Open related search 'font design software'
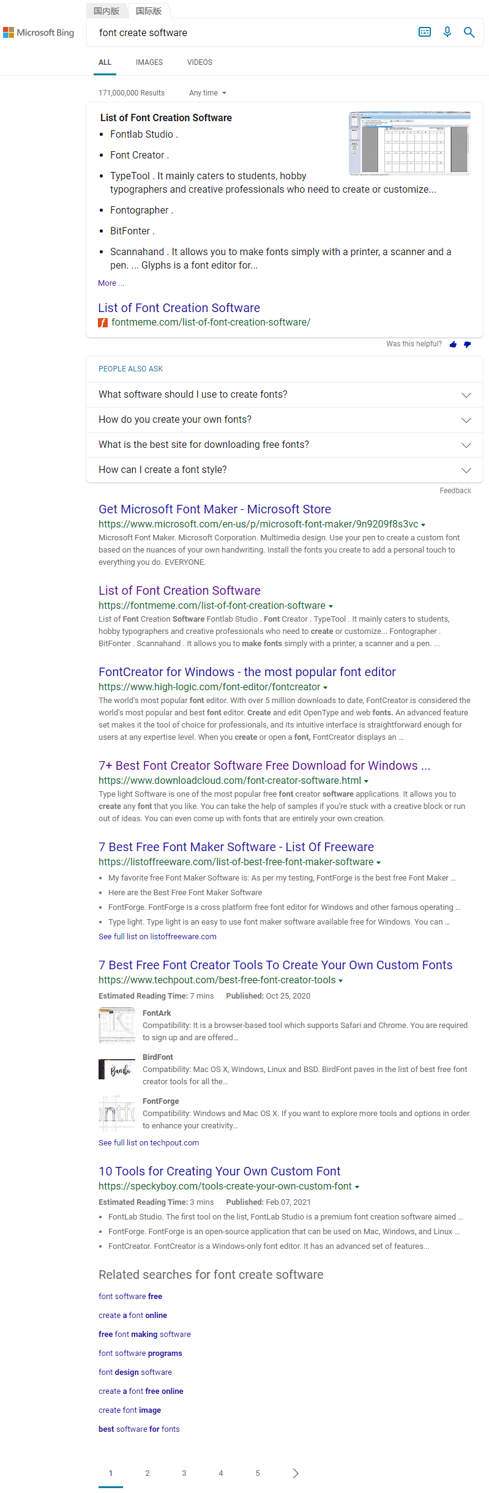The width and height of the screenshot is (489, 1493). (x=135, y=1372)
